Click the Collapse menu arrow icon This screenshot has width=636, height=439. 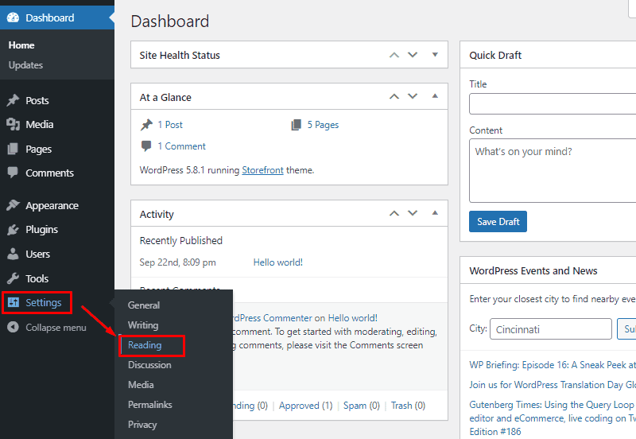pos(13,327)
